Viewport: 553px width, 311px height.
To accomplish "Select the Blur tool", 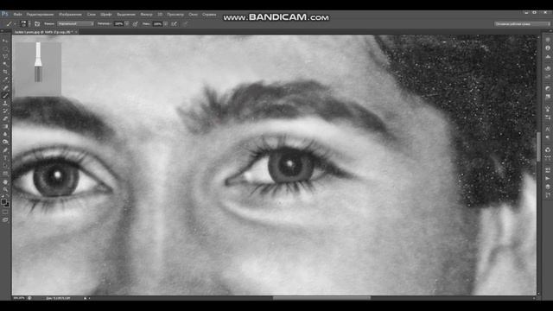I will pyautogui.click(x=5, y=134).
